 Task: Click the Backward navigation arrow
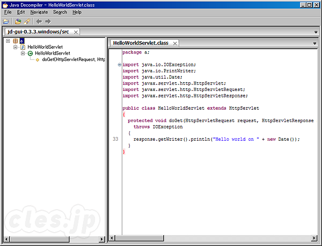pos(38,21)
